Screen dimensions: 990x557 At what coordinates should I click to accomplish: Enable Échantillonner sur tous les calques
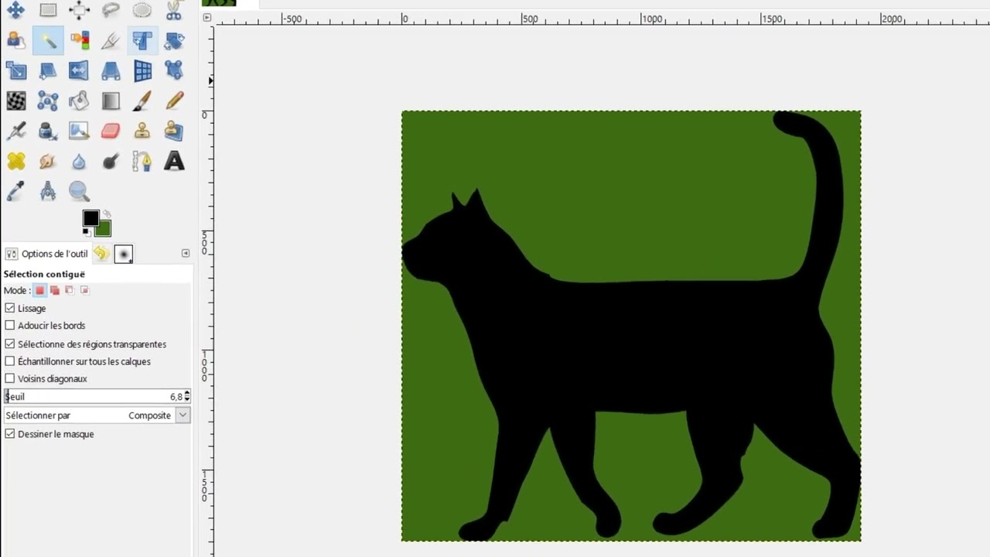(10, 361)
